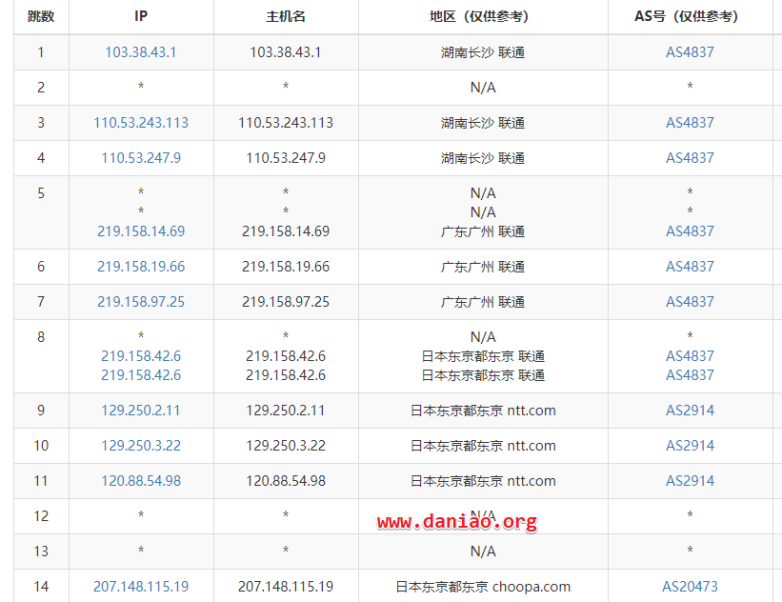Select hostname 103.38.43.1 in hop 1
The height and width of the screenshot is (602, 782).
coord(285,52)
